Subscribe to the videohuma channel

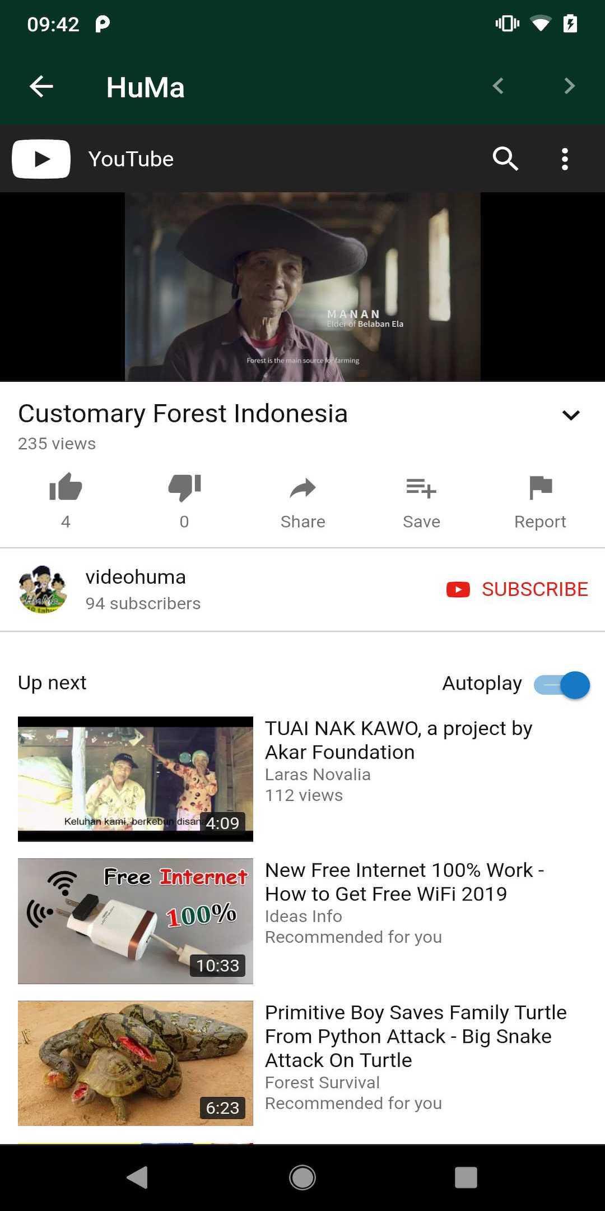coord(517,589)
